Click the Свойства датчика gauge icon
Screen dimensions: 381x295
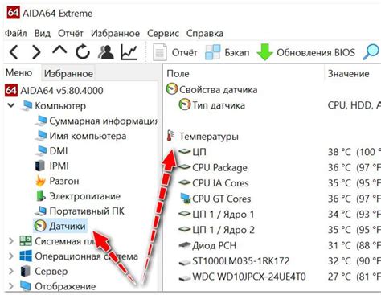point(172,89)
